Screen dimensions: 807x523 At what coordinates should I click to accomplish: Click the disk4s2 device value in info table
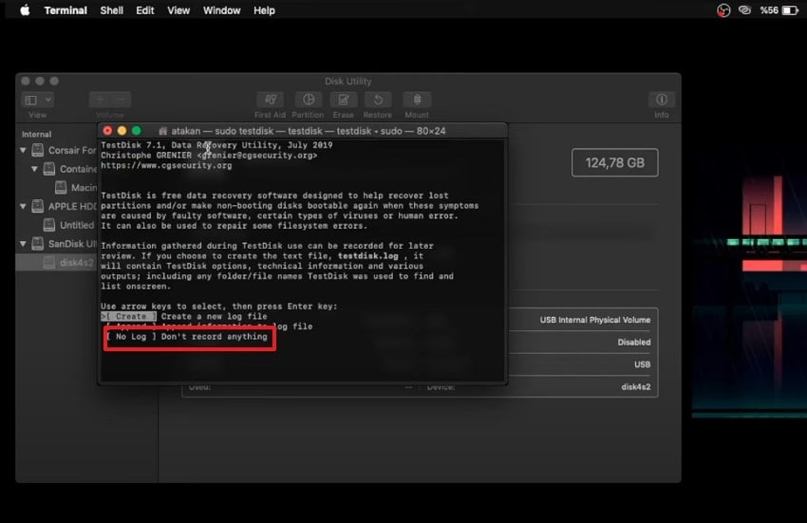coord(635,387)
